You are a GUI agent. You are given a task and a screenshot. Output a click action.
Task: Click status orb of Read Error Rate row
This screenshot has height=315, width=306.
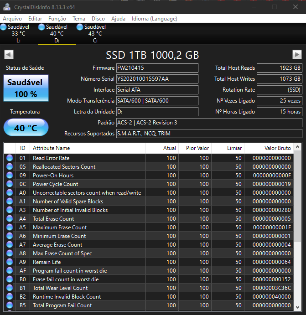click(x=10, y=158)
